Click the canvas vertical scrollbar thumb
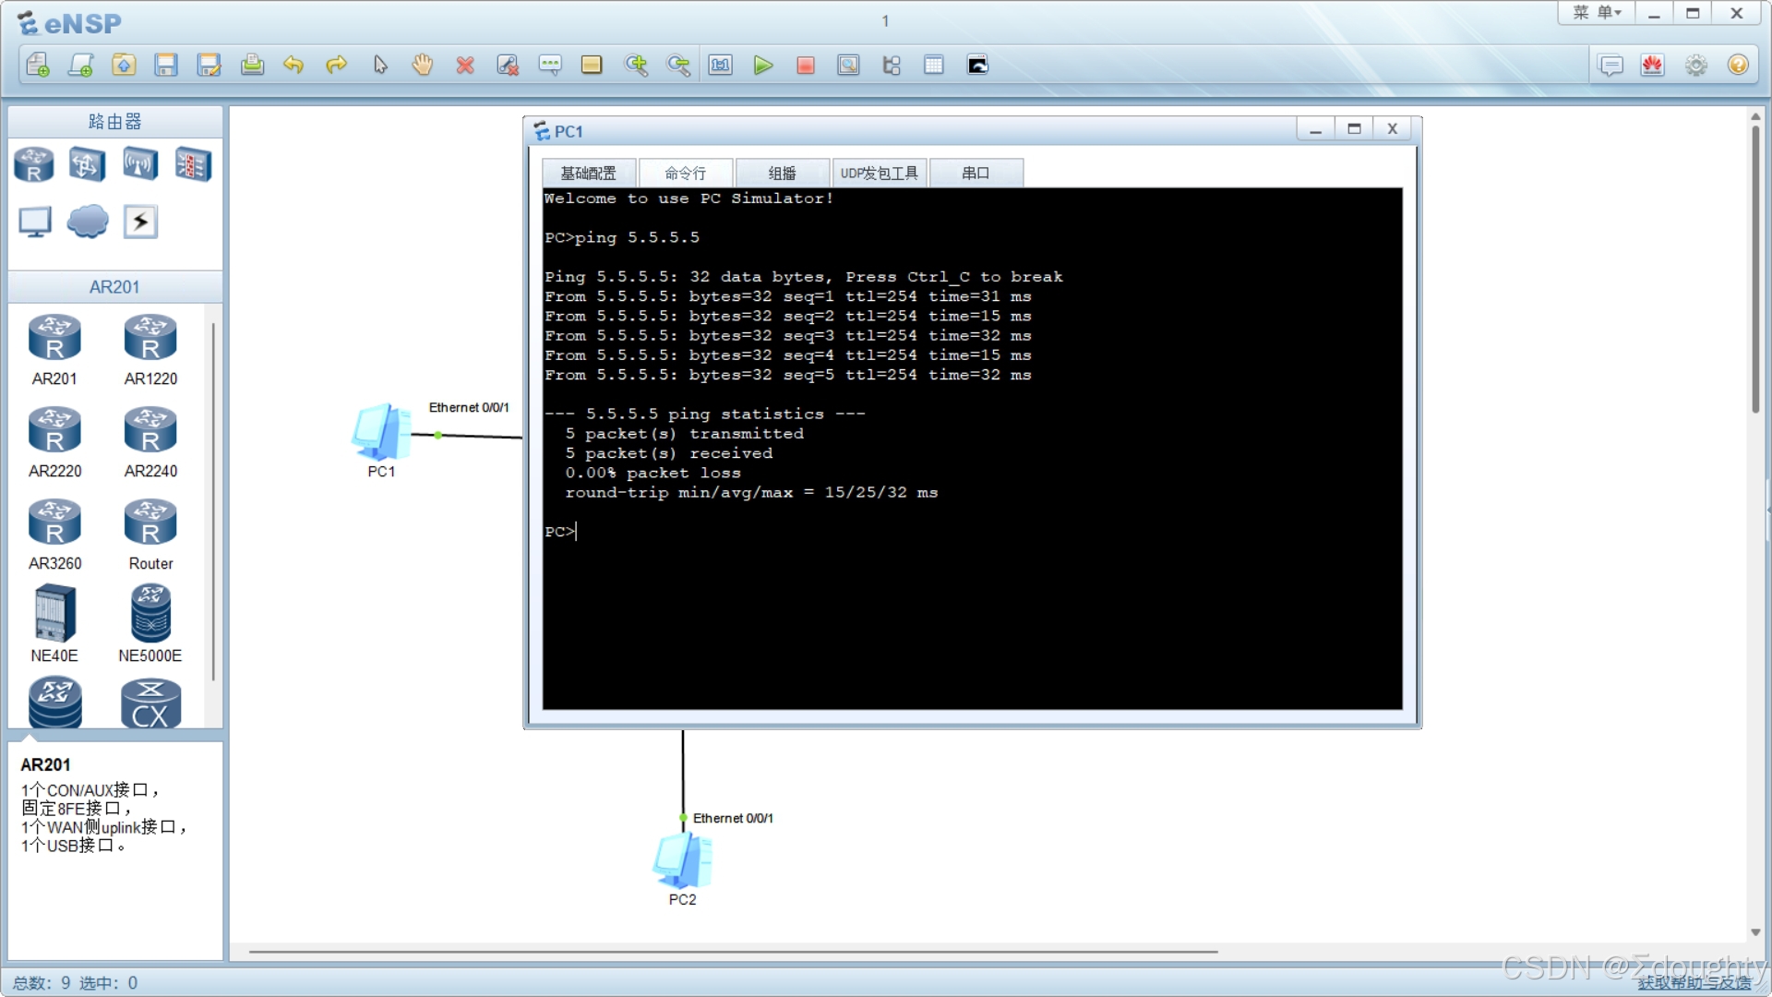The height and width of the screenshot is (997, 1772). [x=1755, y=268]
